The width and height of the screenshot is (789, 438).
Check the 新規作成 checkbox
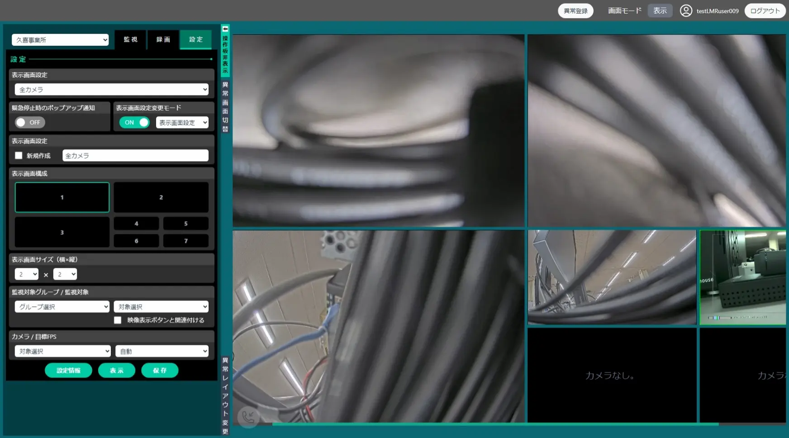(x=19, y=155)
